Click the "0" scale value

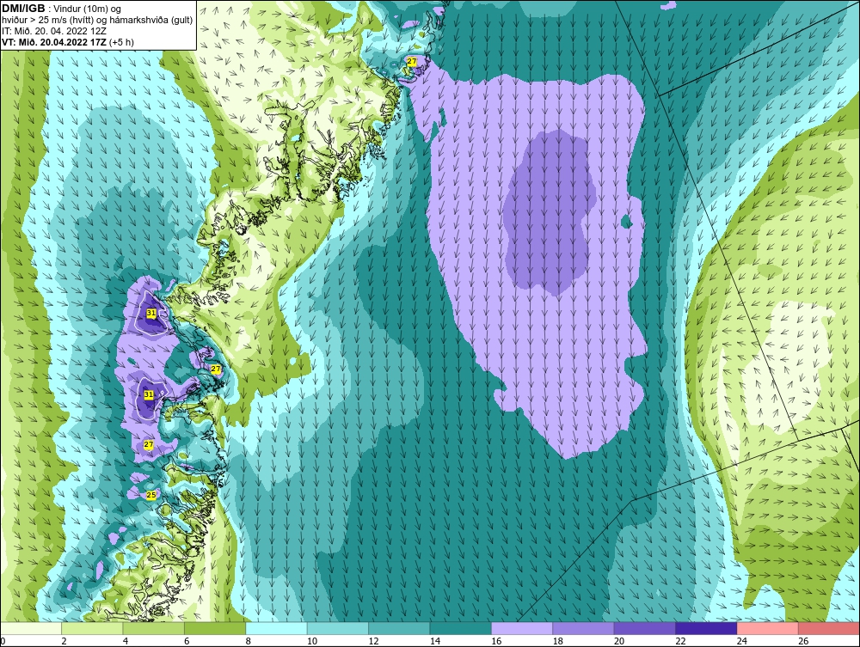point(3,641)
